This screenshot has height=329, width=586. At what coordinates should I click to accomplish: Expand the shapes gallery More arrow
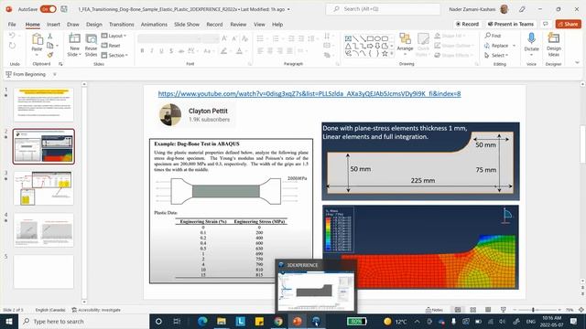(392, 54)
